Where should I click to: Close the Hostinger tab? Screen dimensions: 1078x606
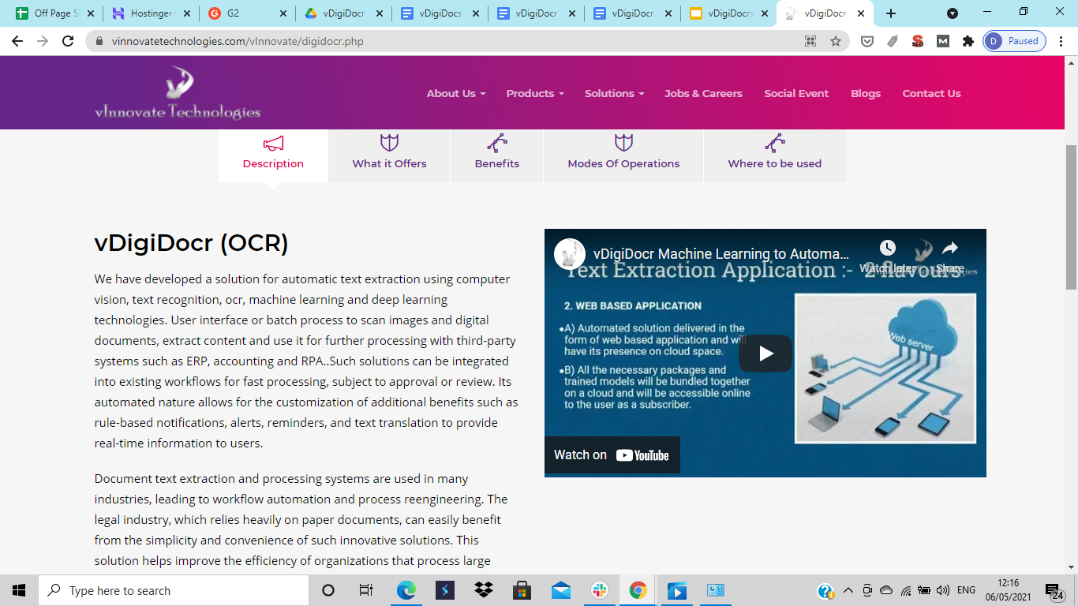click(187, 13)
